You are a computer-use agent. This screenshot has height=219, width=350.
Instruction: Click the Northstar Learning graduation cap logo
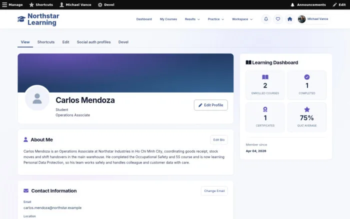[21, 19]
